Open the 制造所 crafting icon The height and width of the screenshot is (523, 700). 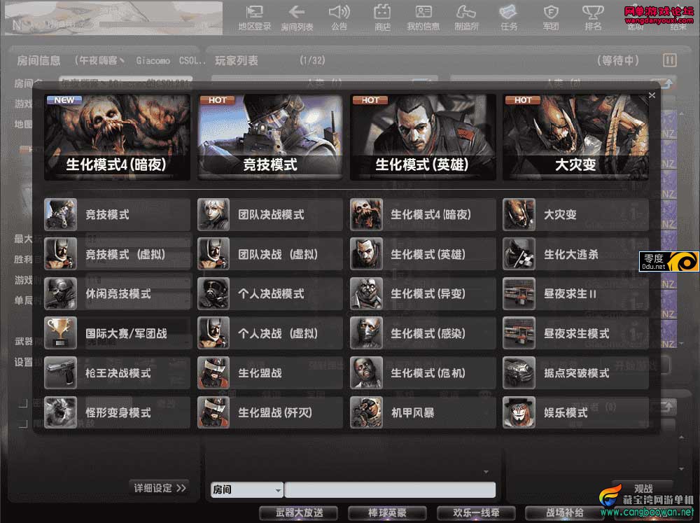point(466,18)
